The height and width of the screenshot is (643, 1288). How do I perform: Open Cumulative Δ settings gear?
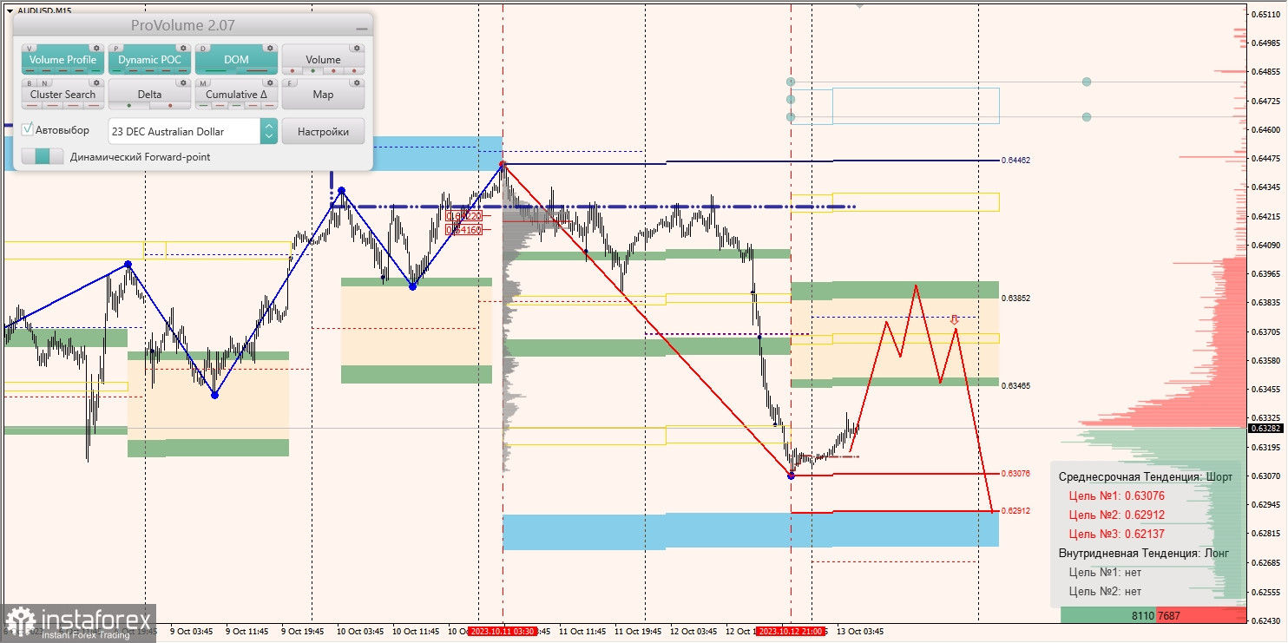(270, 83)
